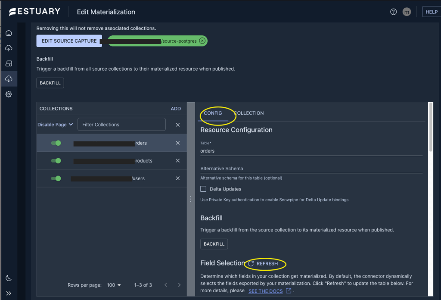Open the Destinations download-cloud icon
The width and height of the screenshot is (441, 300).
coord(9,79)
